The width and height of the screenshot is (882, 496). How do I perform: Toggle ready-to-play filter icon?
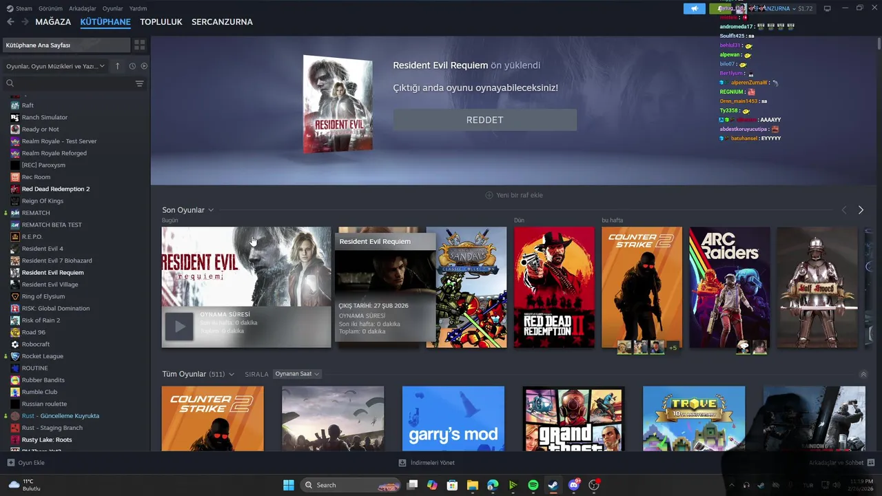(x=144, y=66)
